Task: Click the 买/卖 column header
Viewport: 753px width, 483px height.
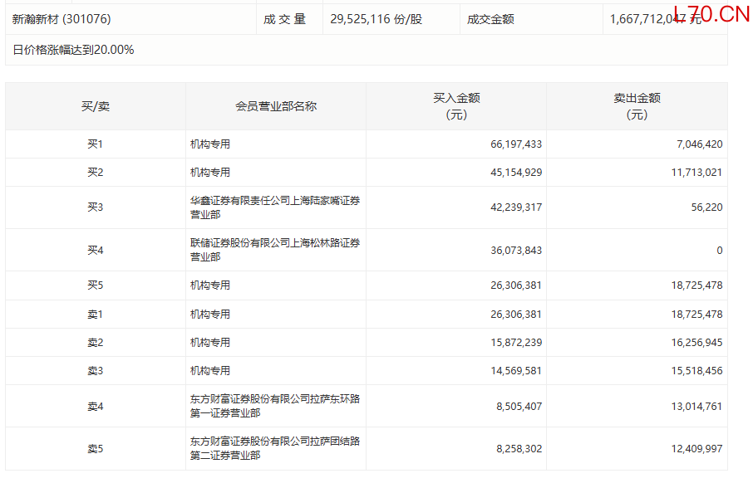Action: 95,106
